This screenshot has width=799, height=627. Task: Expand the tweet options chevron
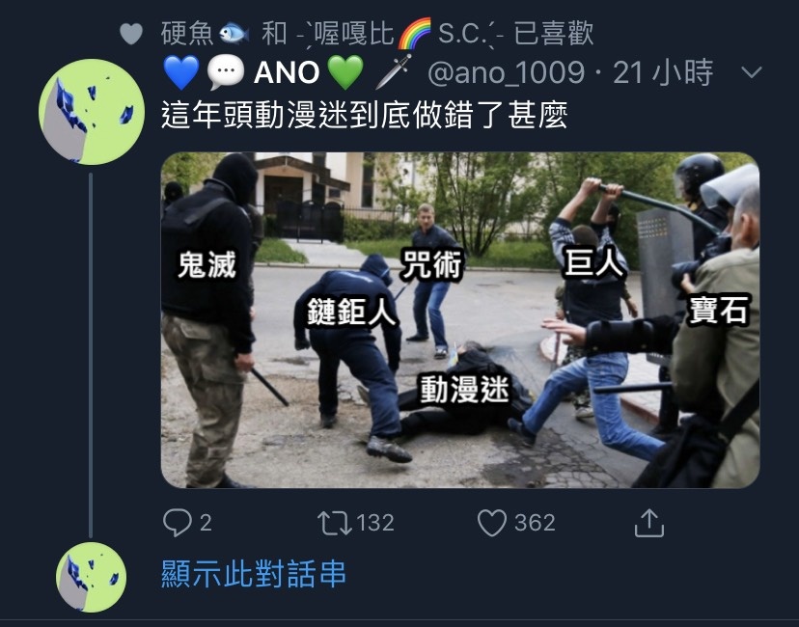pyautogui.click(x=752, y=72)
